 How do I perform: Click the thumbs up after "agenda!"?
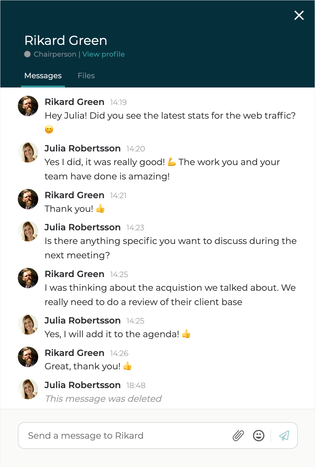pyautogui.click(x=186, y=334)
